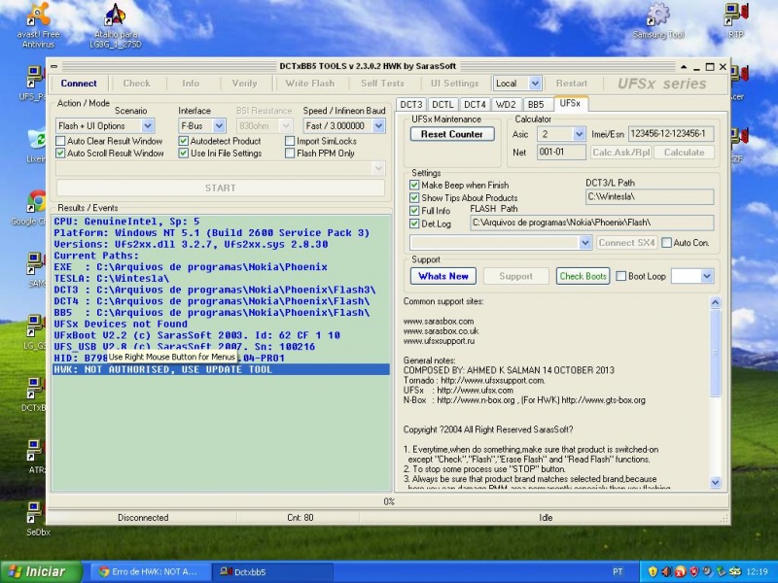778x583 pixels.
Task: Enable the Auto Con. checkbox
Action: (667, 243)
